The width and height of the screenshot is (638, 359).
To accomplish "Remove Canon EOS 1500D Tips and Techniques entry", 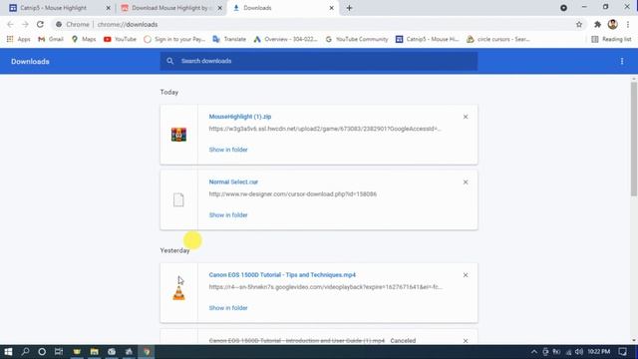I will [x=466, y=275].
